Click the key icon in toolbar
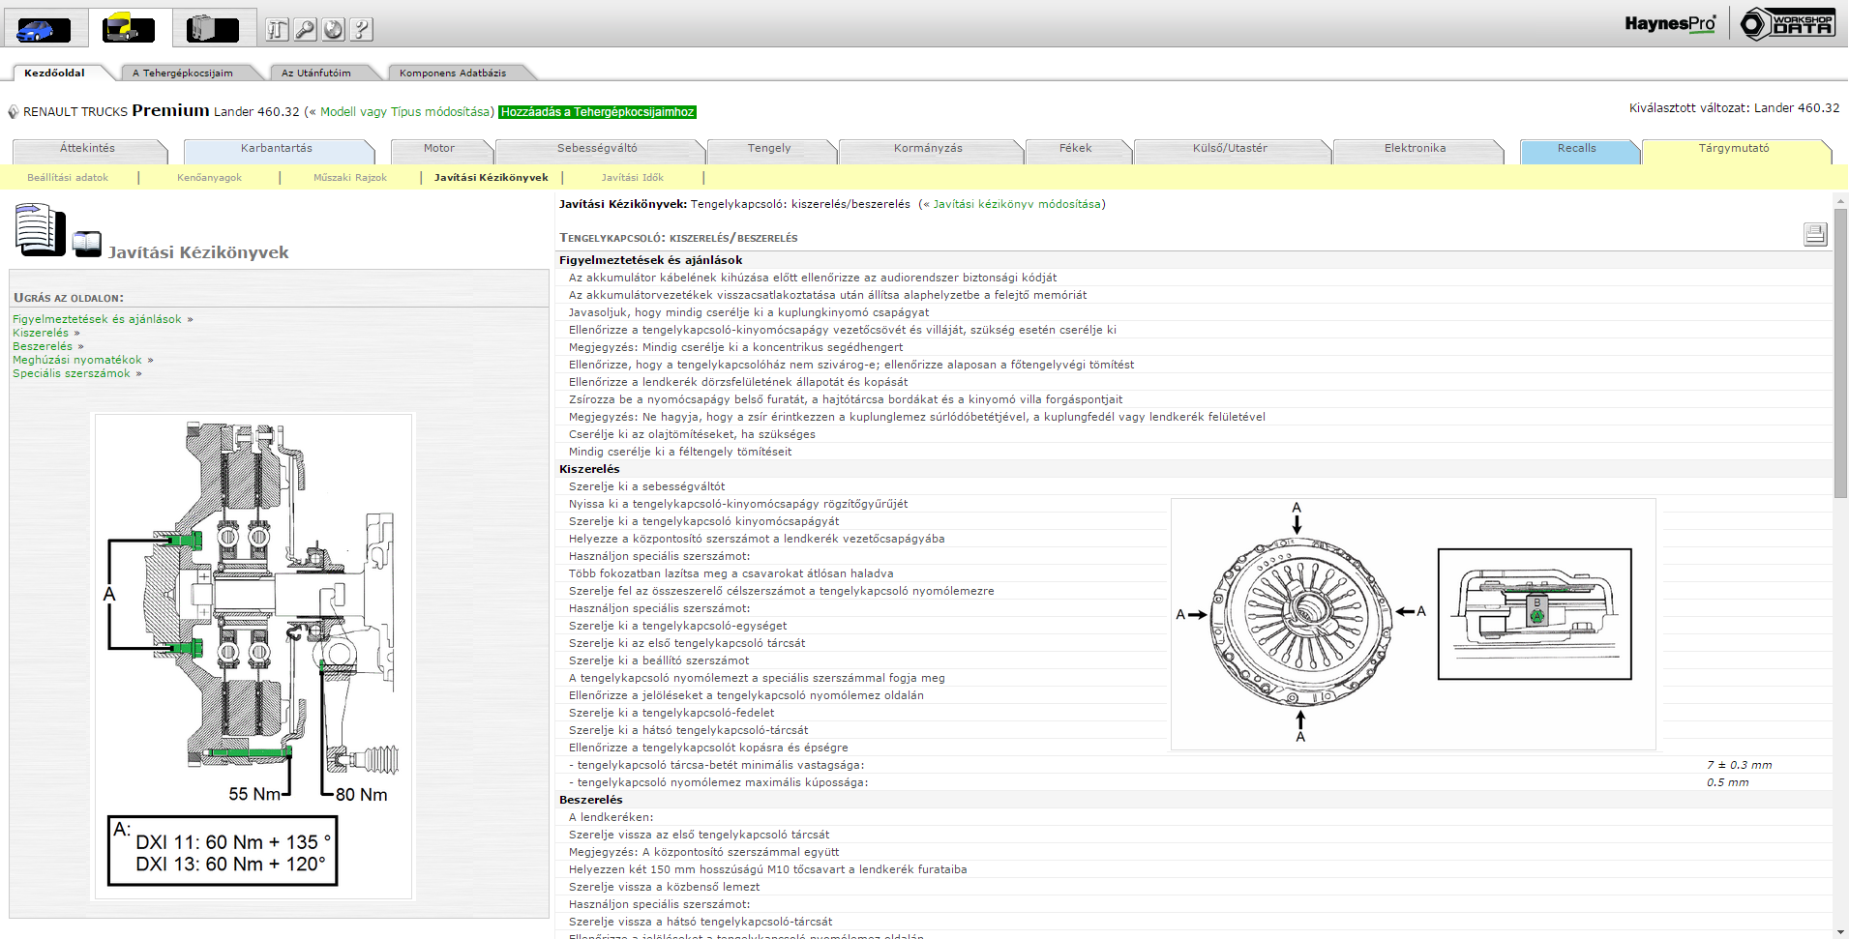 (x=306, y=30)
